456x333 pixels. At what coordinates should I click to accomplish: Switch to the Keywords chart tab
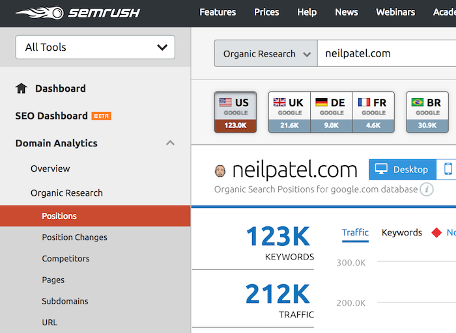(x=402, y=233)
